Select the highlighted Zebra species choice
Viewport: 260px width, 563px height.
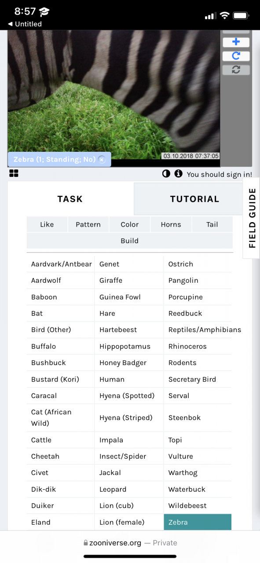coord(198,522)
